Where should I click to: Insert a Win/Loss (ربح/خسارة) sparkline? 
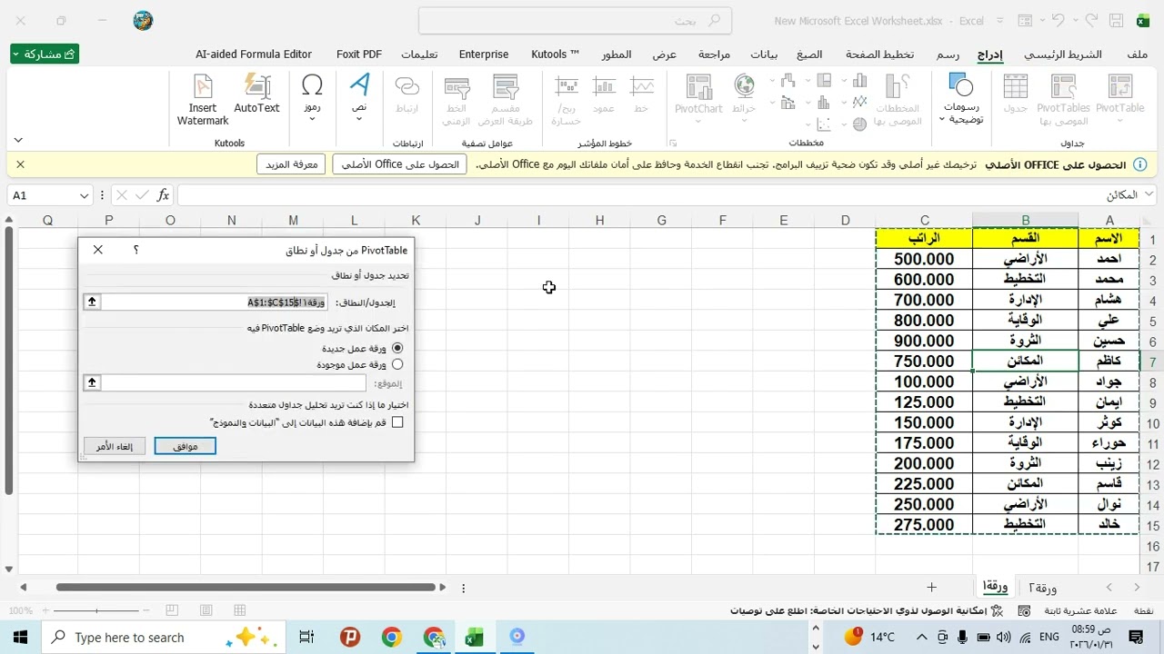click(566, 99)
